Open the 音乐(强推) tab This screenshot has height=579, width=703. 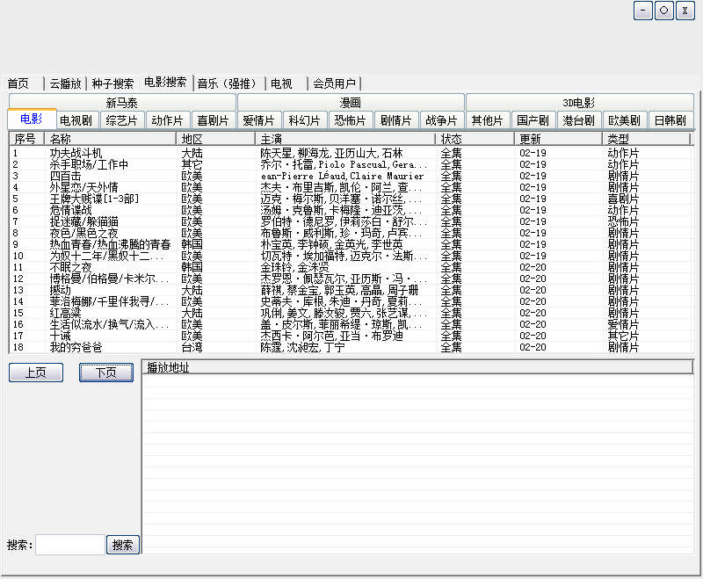tap(228, 83)
